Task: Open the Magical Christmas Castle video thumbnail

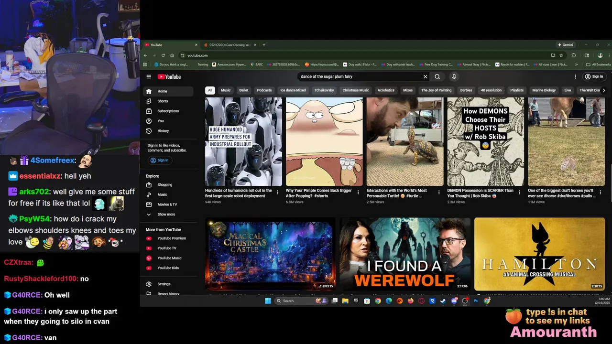Action: pos(270,254)
